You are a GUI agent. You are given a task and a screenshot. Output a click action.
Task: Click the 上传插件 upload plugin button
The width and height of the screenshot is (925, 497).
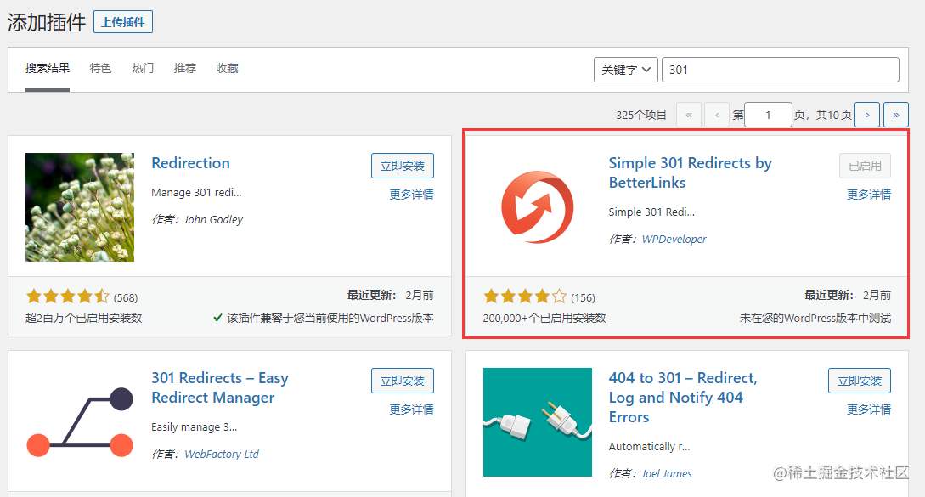122,22
